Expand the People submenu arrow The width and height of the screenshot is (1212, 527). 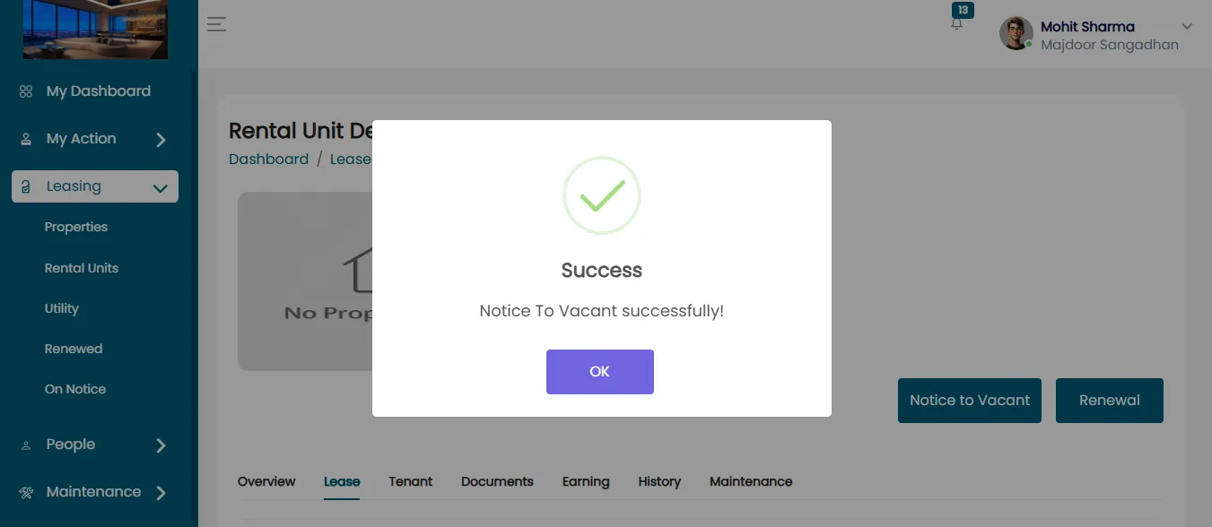pos(161,445)
